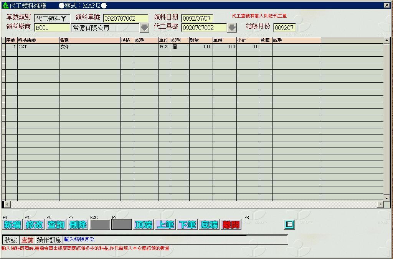Go to next record with 下筆
Screen dimensions: 393x259
(187, 225)
